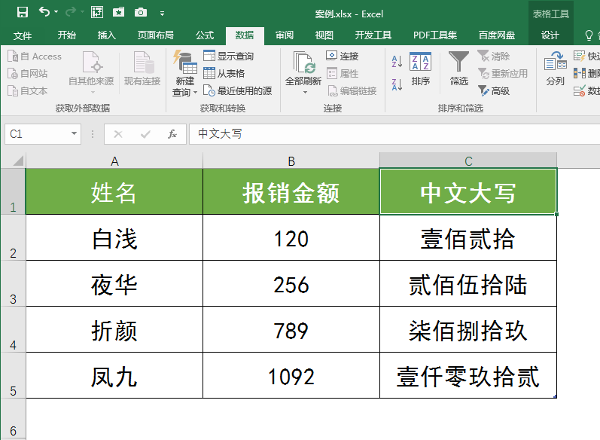Screen dimensions: 600x440
Task: Switch to the 公式 ribbon tab
Action: coord(205,35)
